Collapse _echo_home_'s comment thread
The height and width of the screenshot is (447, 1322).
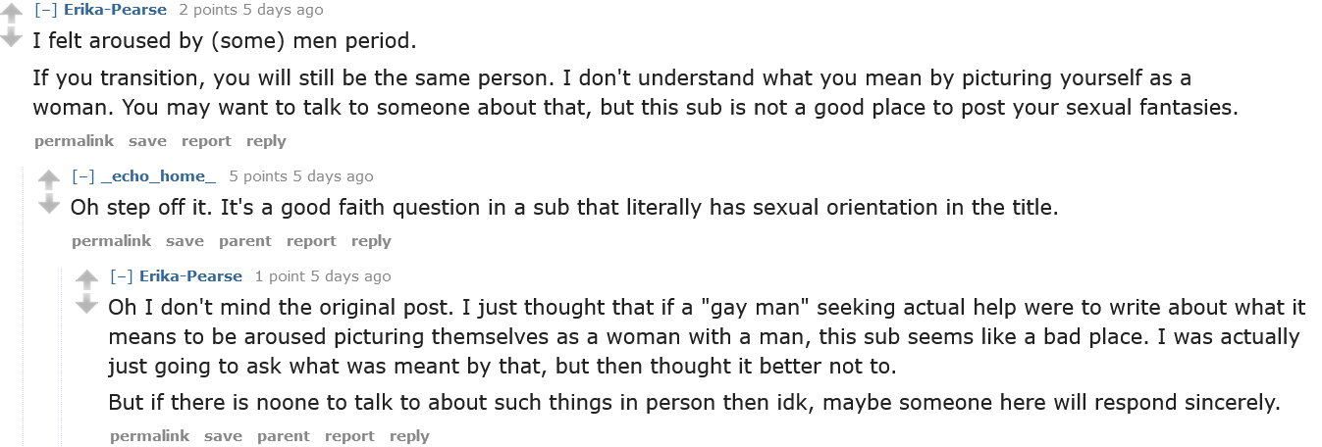click(83, 176)
